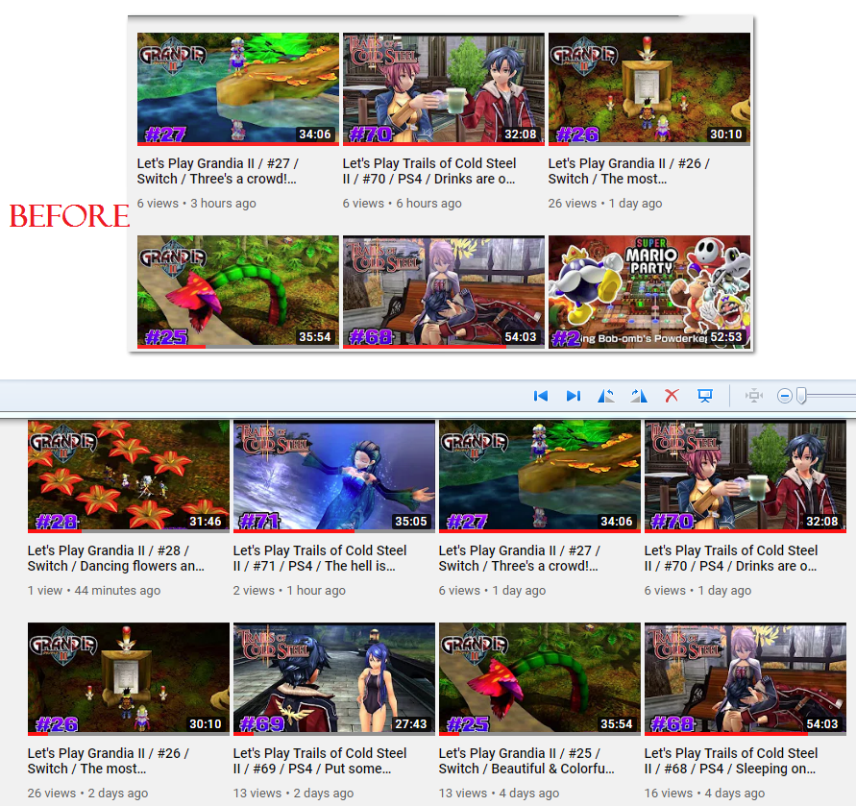The image size is (856, 806).
Task: Click the fit-to-window icon in the toolbar
Action: point(754,396)
